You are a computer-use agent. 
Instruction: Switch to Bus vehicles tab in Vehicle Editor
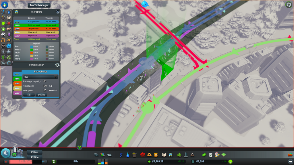click(x=17, y=74)
